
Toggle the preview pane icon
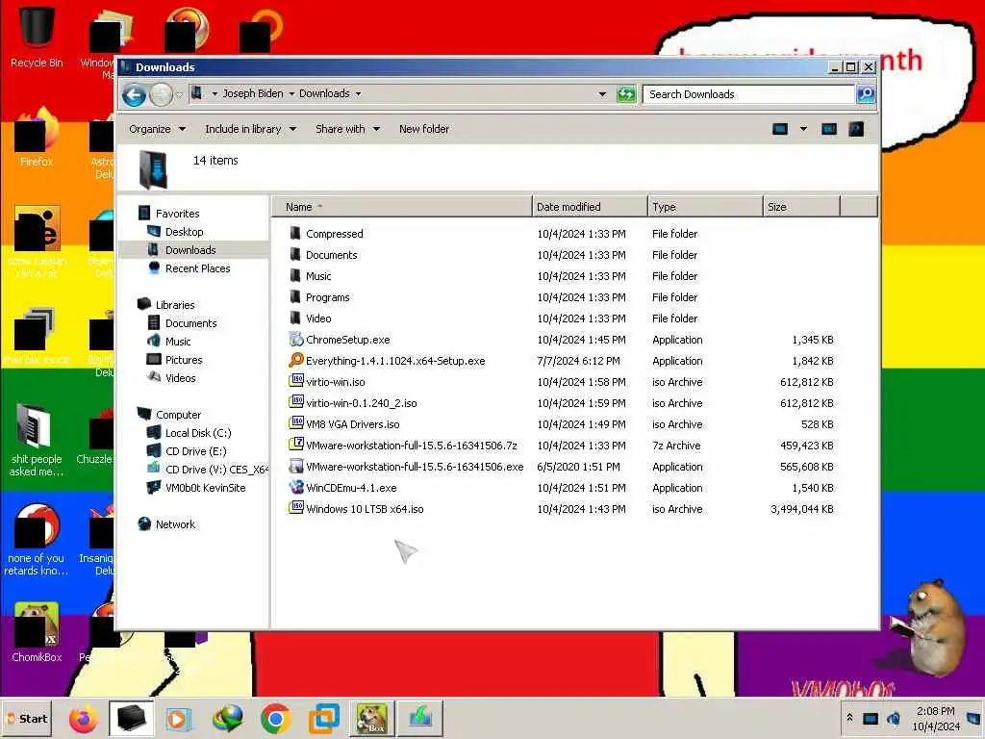coord(828,129)
